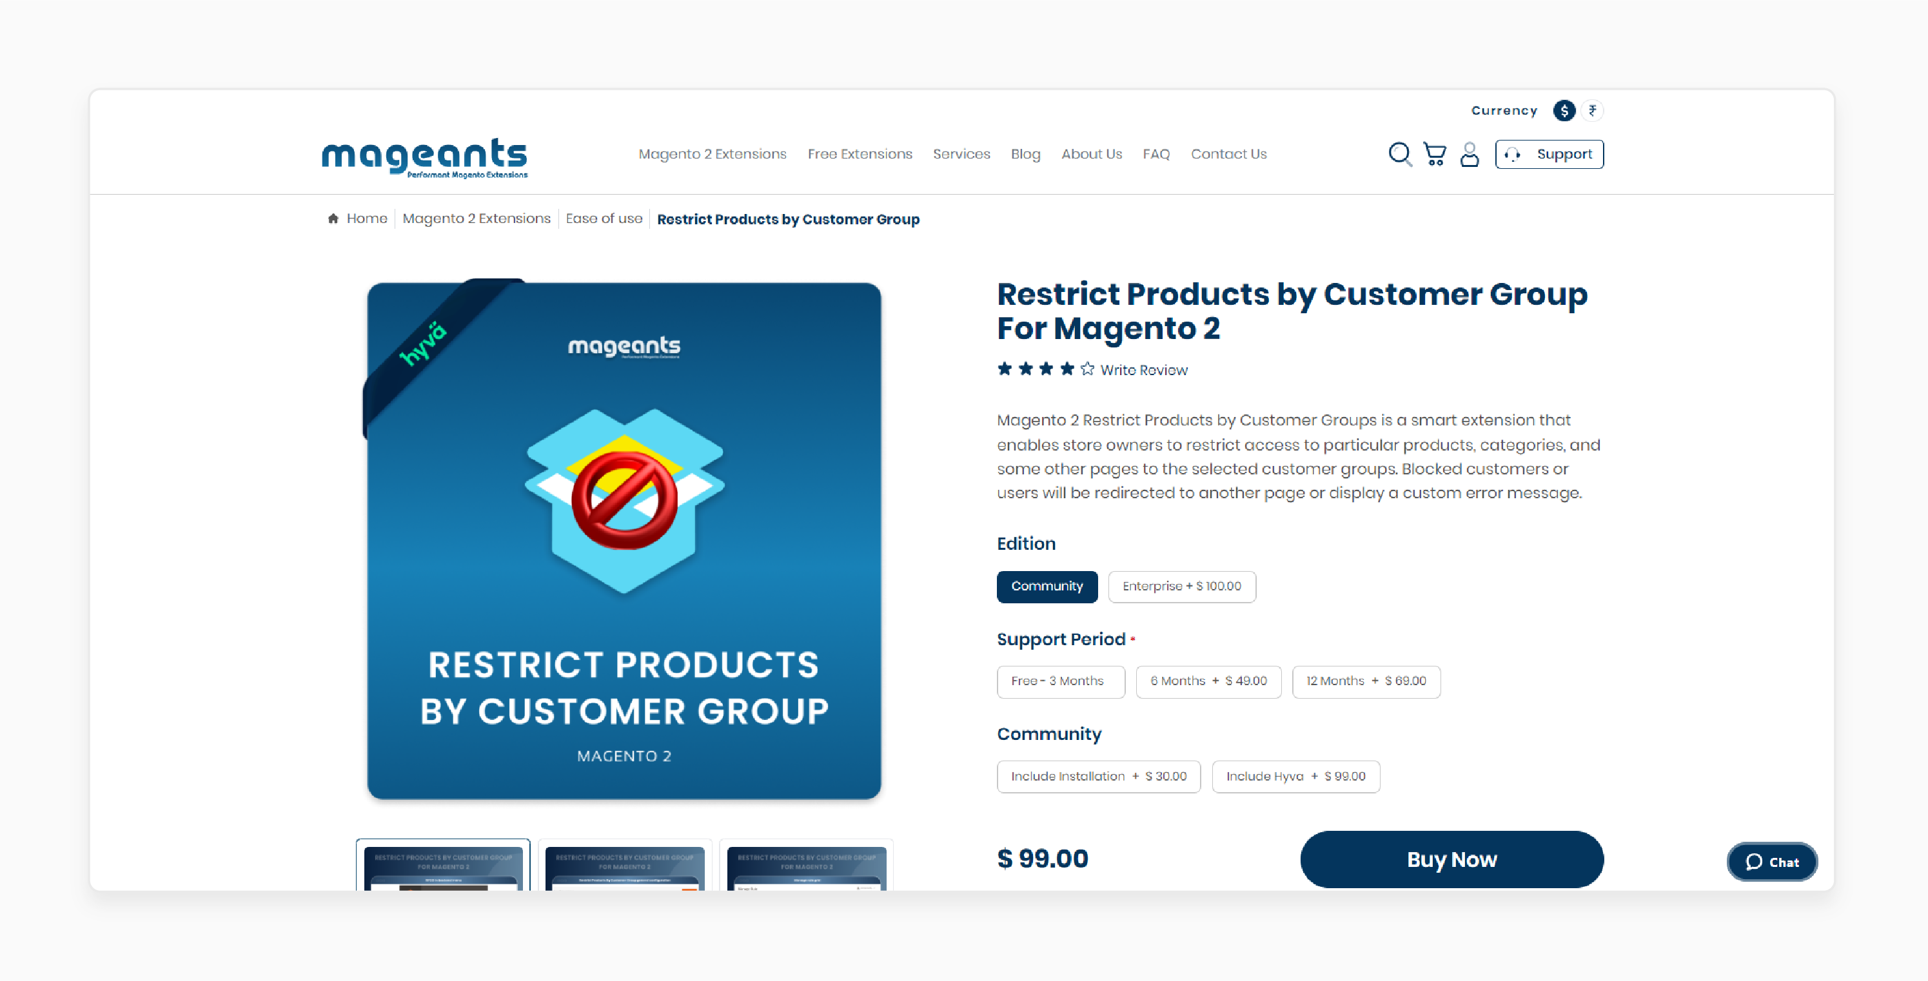Select the third product thumbnail

tap(806, 865)
